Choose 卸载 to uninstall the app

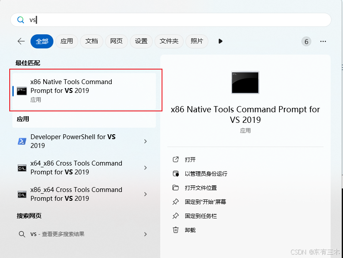[x=190, y=230]
